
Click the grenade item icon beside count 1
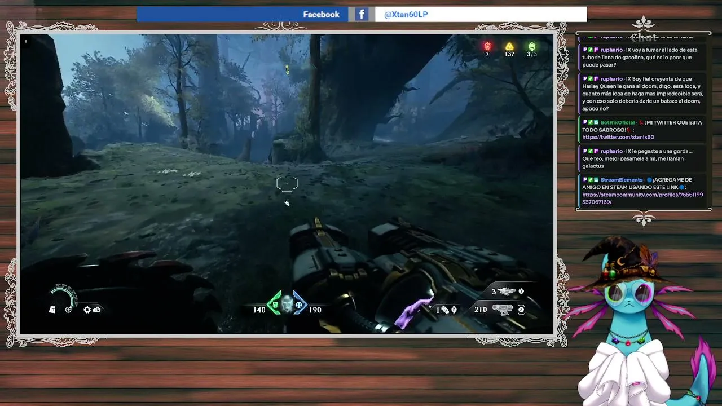point(445,310)
